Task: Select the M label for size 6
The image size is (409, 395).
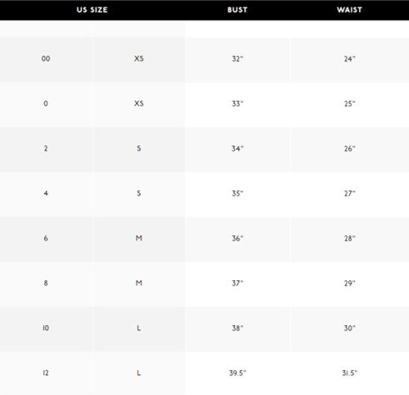Action: [x=139, y=238]
